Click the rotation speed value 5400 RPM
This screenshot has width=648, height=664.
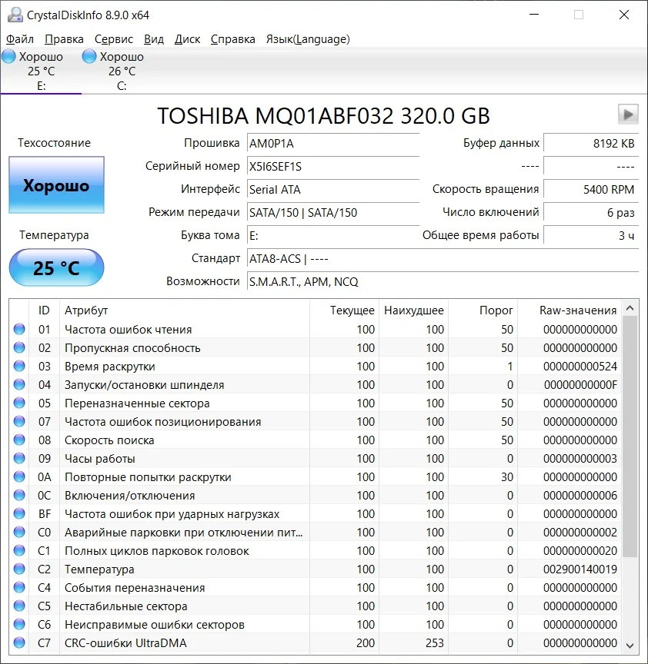click(x=591, y=189)
